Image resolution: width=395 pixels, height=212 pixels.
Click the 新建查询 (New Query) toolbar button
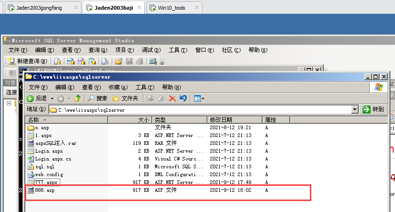coord(28,61)
